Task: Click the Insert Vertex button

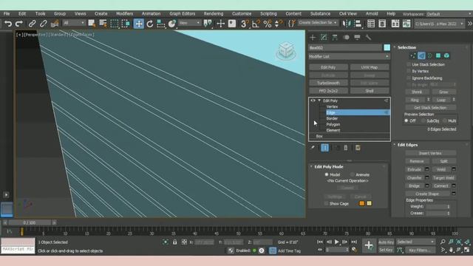Action: click(x=430, y=153)
